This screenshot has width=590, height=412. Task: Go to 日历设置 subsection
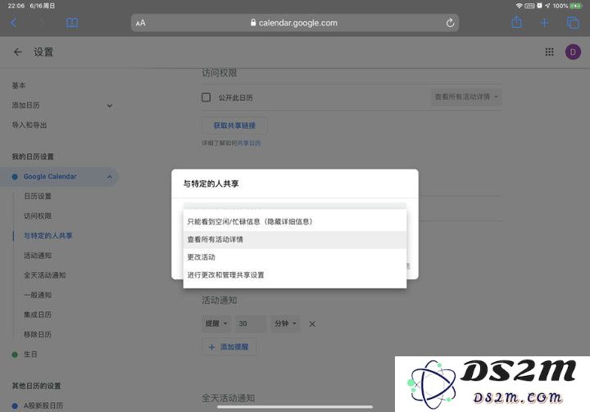tap(38, 196)
